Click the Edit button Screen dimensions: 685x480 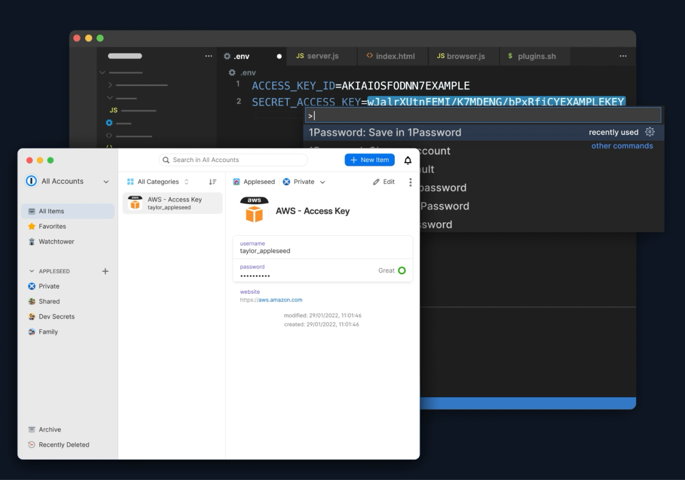[x=384, y=182]
